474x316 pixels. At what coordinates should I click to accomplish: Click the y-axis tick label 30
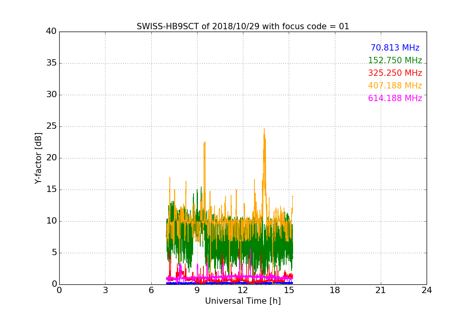(51, 95)
